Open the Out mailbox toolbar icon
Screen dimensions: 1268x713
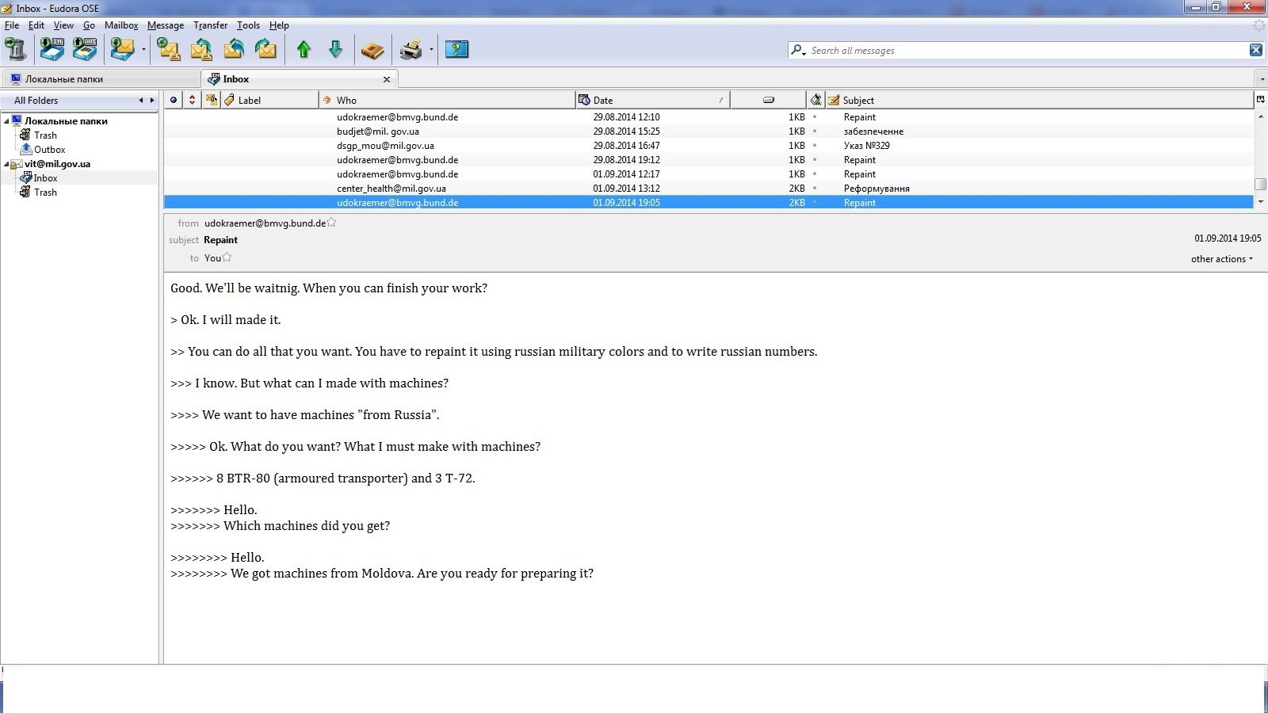click(x=85, y=50)
